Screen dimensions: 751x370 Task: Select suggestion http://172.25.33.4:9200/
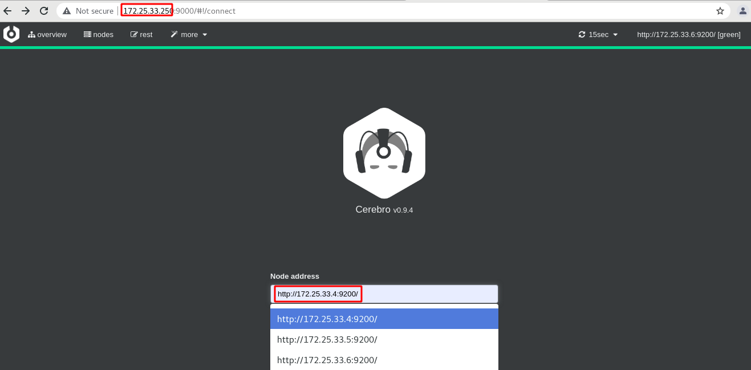coord(384,319)
